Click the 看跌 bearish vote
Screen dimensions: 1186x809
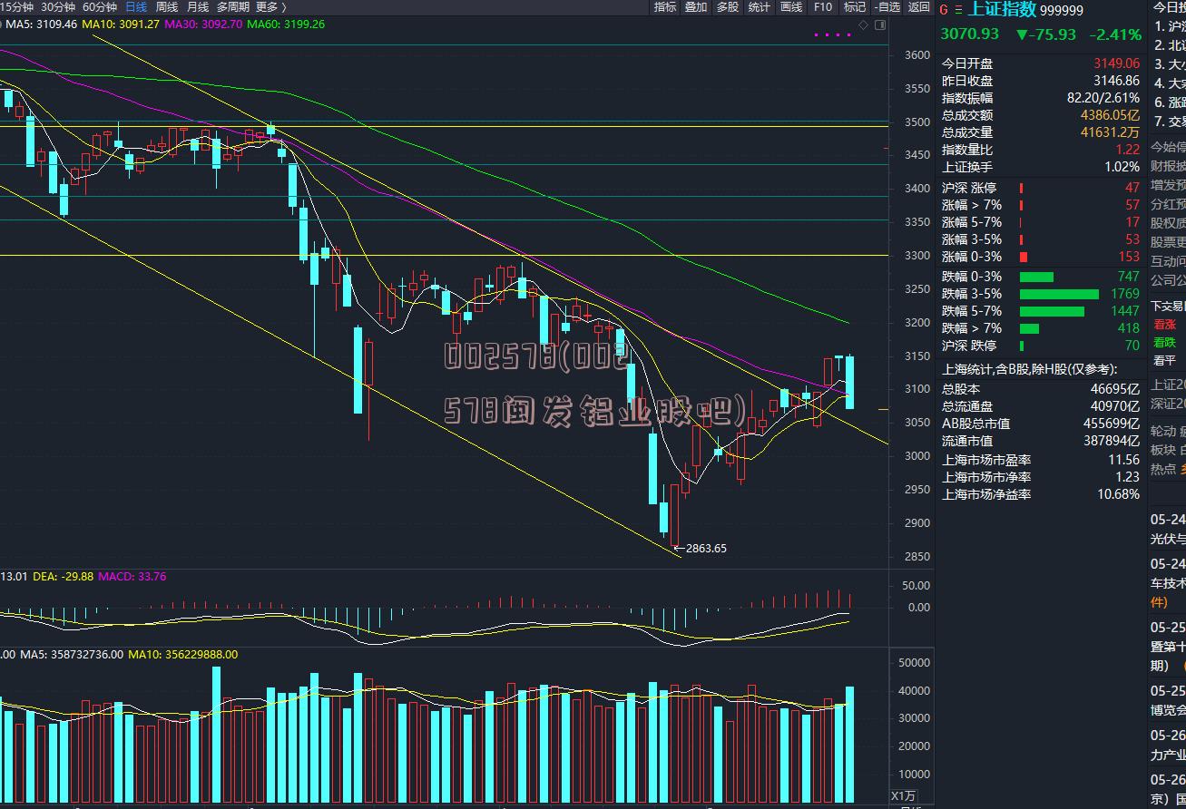click(1164, 342)
